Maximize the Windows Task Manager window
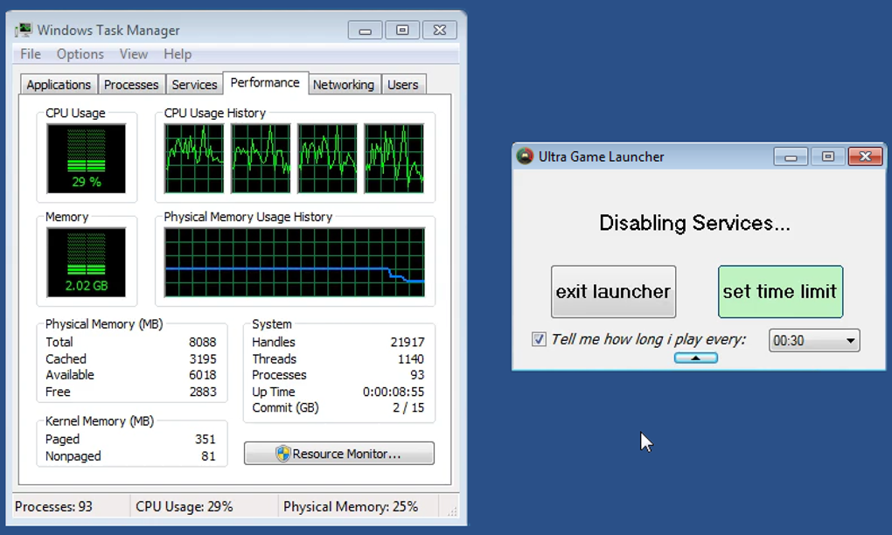The height and width of the screenshot is (535, 892). 402,30
